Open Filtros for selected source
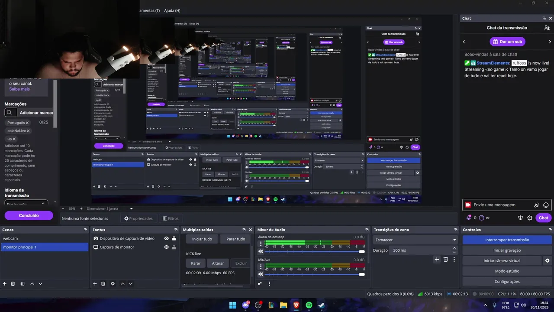This screenshot has width=554, height=312. pos(171,218)
